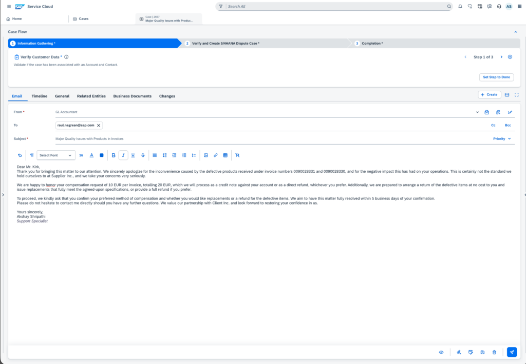Open the AS user profile avatar
This screenshot has height=364, width=526.
click(x=509, y=6)
